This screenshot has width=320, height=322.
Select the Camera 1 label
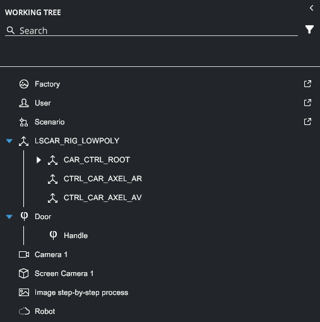(51, 254)
